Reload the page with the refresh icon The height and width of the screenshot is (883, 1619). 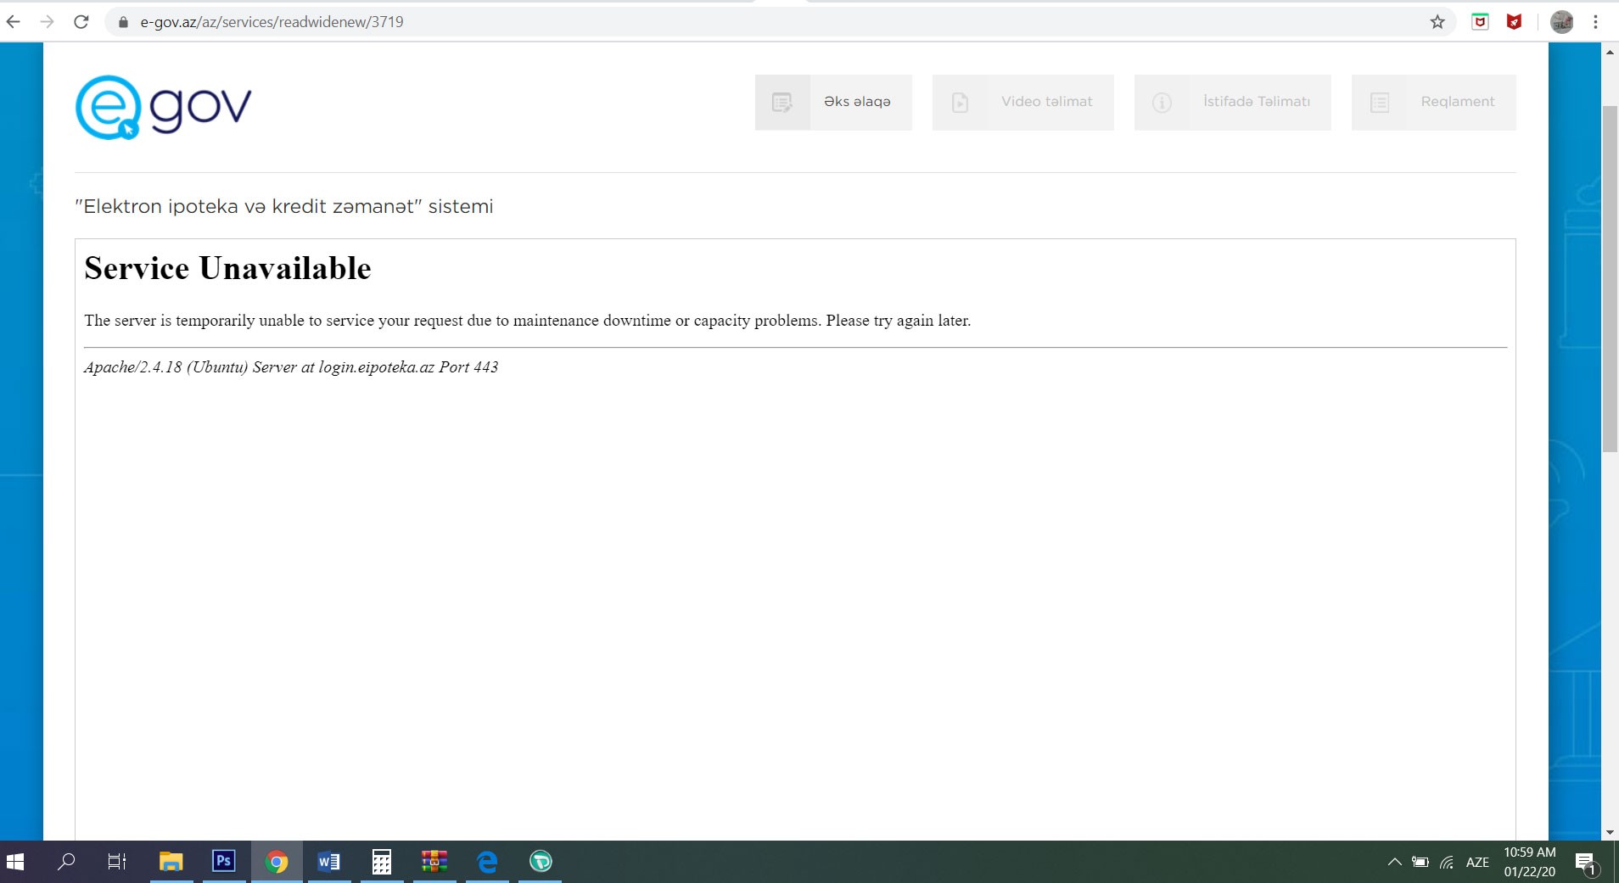coord(81,22)
